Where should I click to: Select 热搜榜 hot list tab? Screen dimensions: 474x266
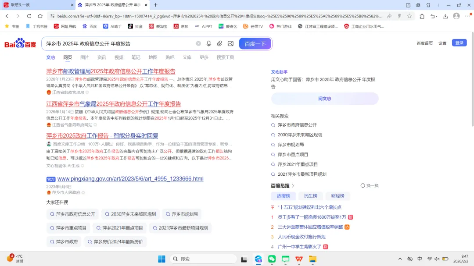tap(283, 196)
